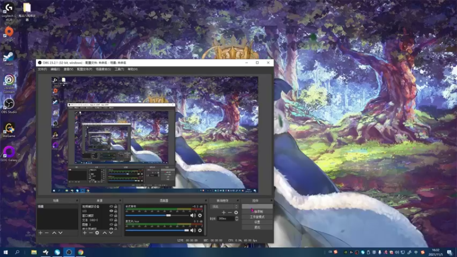Decrease transition duration with the down arrow

tap(236, 220)
